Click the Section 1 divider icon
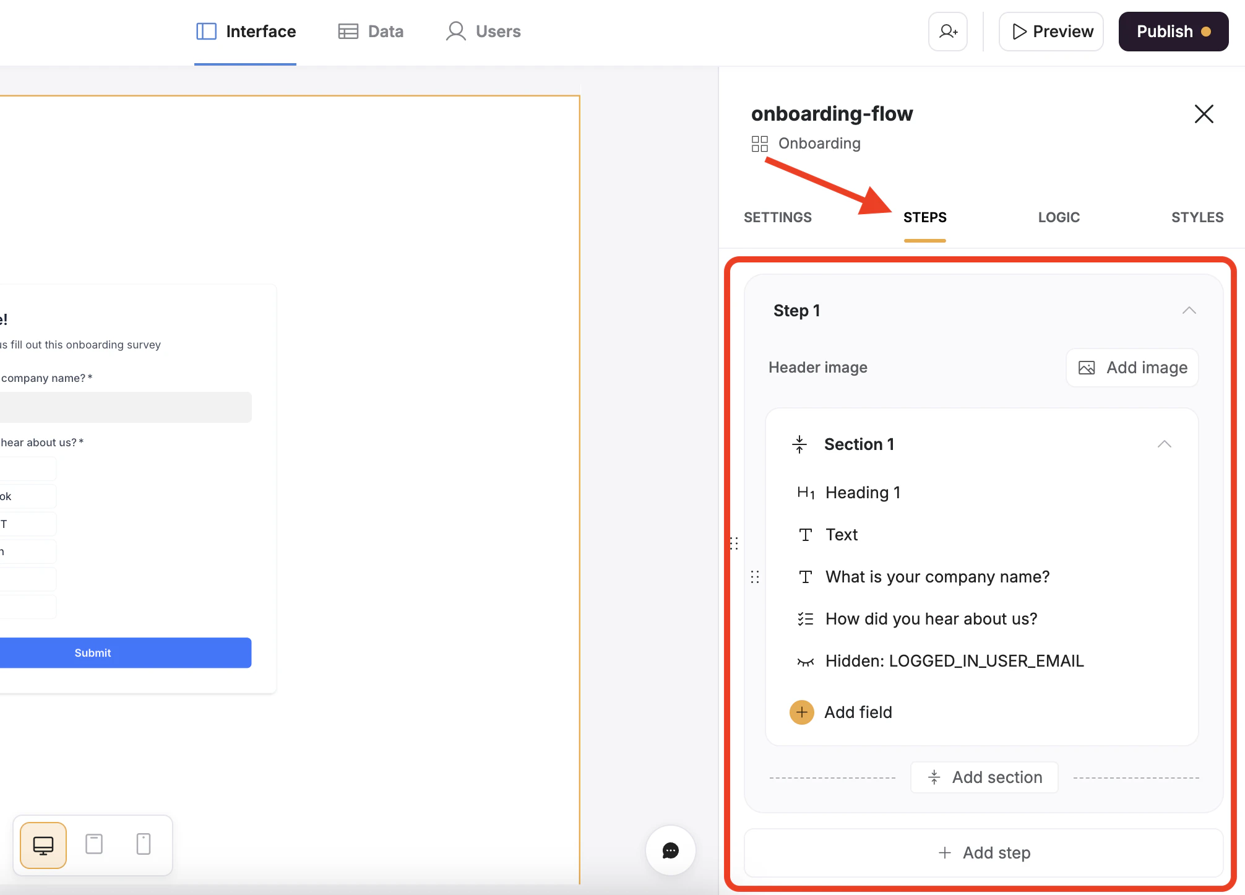 [x=799, y=444]
